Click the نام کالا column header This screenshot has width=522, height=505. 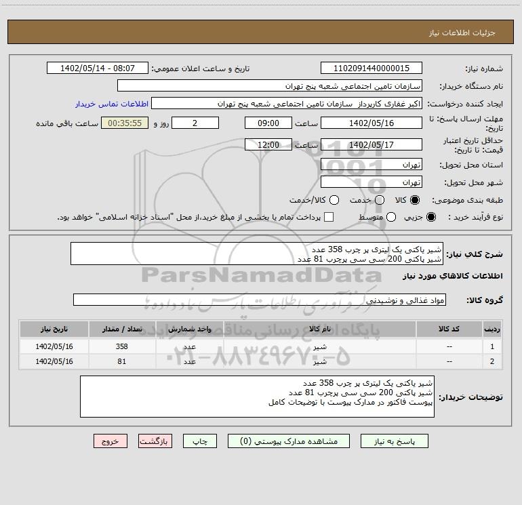pos(320,329)
